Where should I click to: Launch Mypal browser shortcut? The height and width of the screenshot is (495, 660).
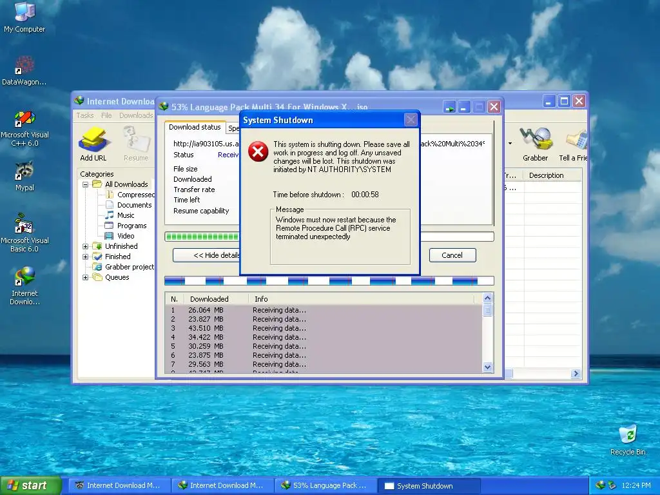coord(24,176)
